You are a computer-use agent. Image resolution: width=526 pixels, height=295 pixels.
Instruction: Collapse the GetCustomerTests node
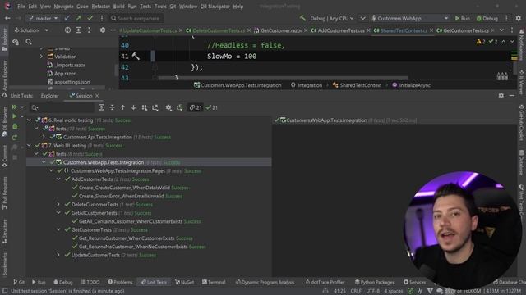click(58, 229)
